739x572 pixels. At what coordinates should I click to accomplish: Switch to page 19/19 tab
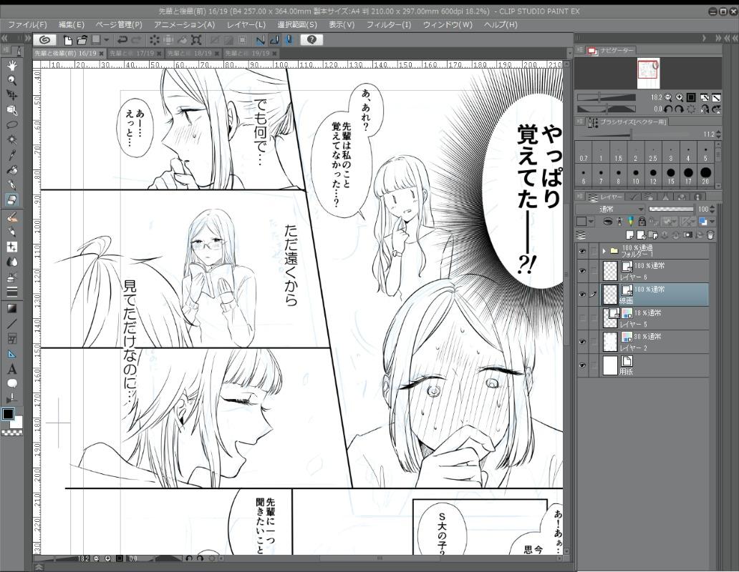[251, 53]
